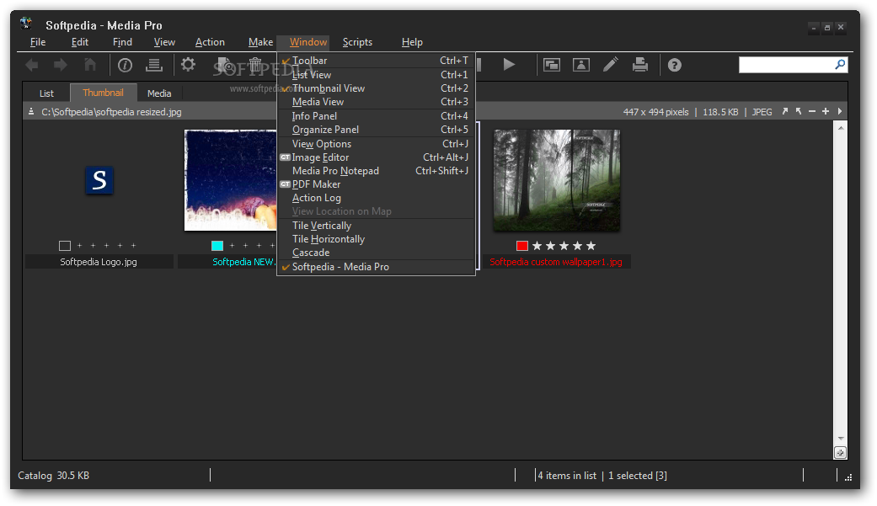Click the resize grip icon in status bar
The image size is (877, 506).
pos(848,477)
